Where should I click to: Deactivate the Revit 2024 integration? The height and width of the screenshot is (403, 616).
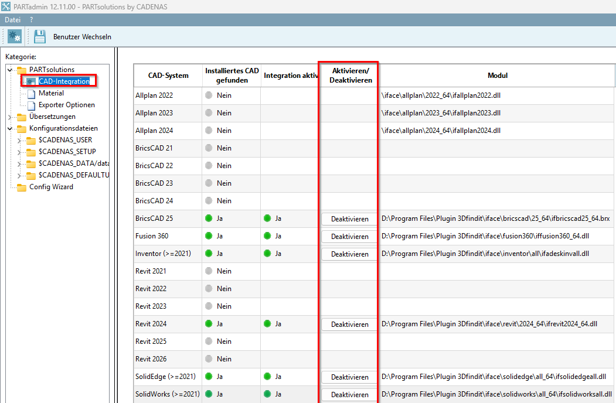[x=349, y=325]
